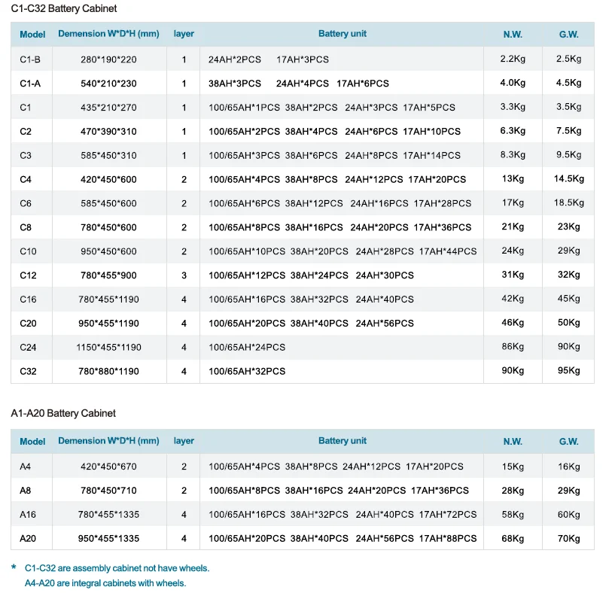This screenshot has width=615, height=593.
Task: Select the 68Kg net weight for A20
Action: pyautogui.click(x=513, y=539)
